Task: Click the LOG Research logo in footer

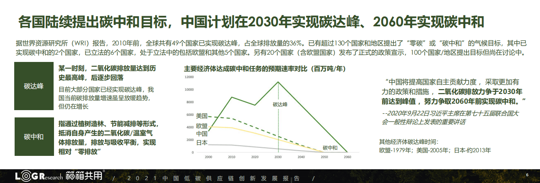Action: click(39, 177)
